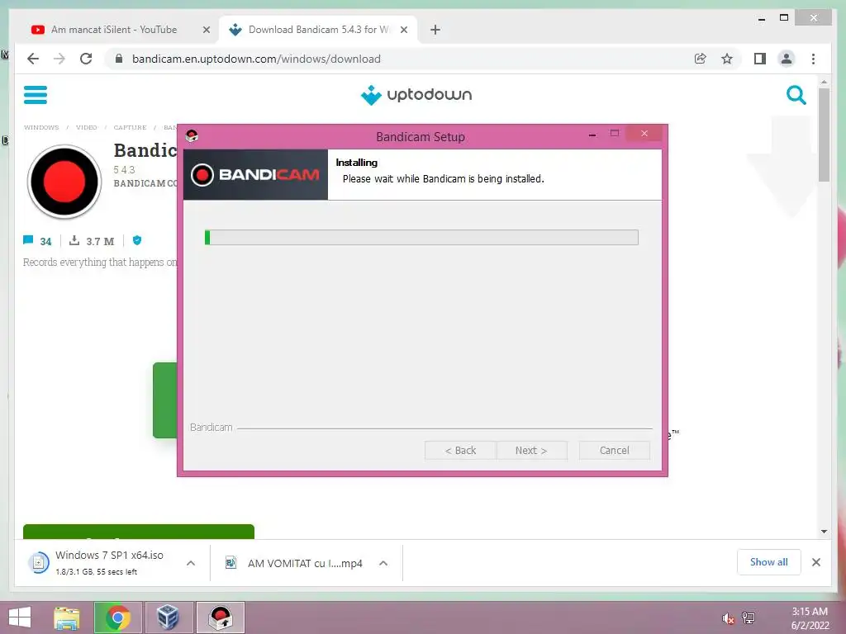Expand options for Windows 7 SP1 x64.iso download

pyautogui.click(x=191, y=563)
